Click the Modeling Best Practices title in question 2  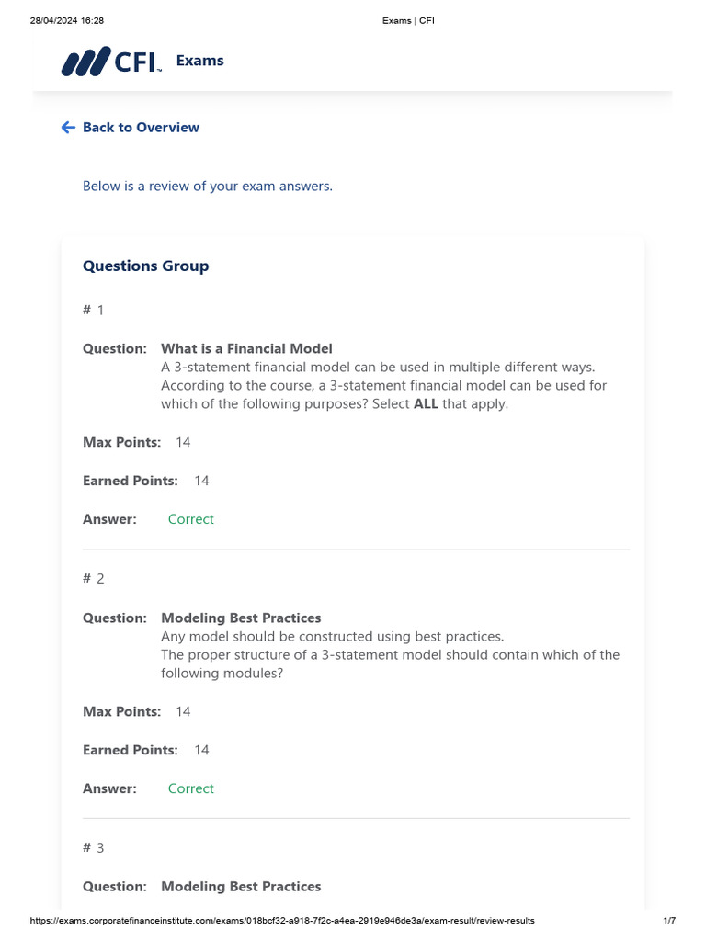(x=242, y=618)
